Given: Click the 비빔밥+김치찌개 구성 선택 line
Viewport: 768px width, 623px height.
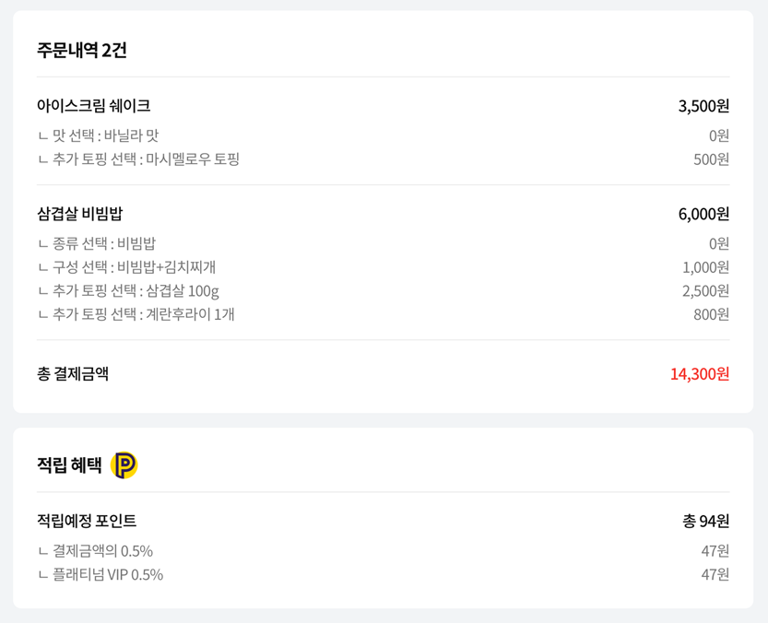Looking at the screenshot, I should [x=127, y=267].
